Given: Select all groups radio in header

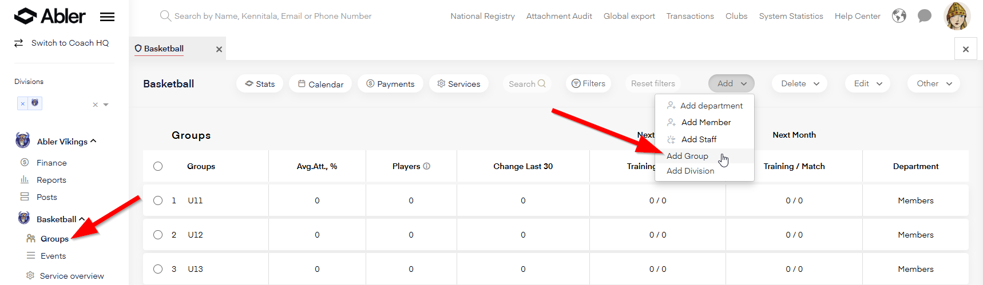Looking at the screenshot, I should (x=158, y=166).
